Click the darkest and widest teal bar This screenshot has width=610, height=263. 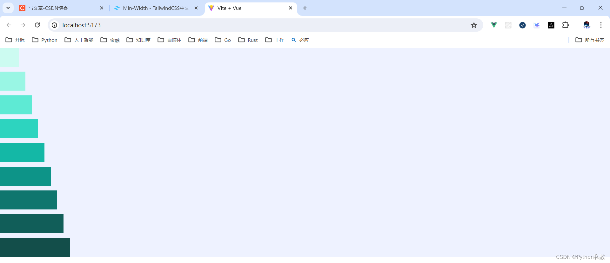point(35,247)
